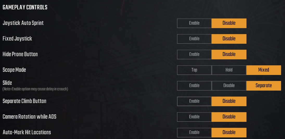Choose Tap for Scope Mode
This screenshot has width=285, height=139.
point(194,70)
